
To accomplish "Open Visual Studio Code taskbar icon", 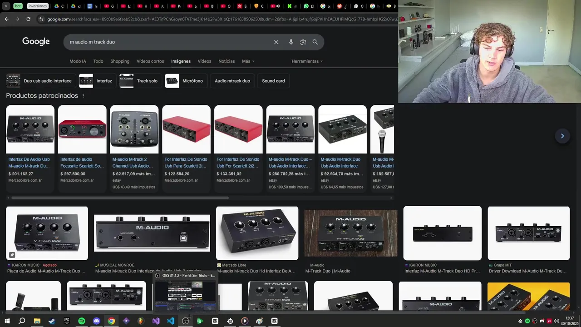I will click(x=171, y=321).
